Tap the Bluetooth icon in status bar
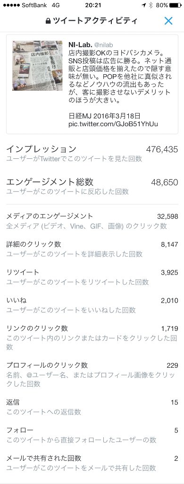This screenshot has width=184, height=484. [151, 5]
